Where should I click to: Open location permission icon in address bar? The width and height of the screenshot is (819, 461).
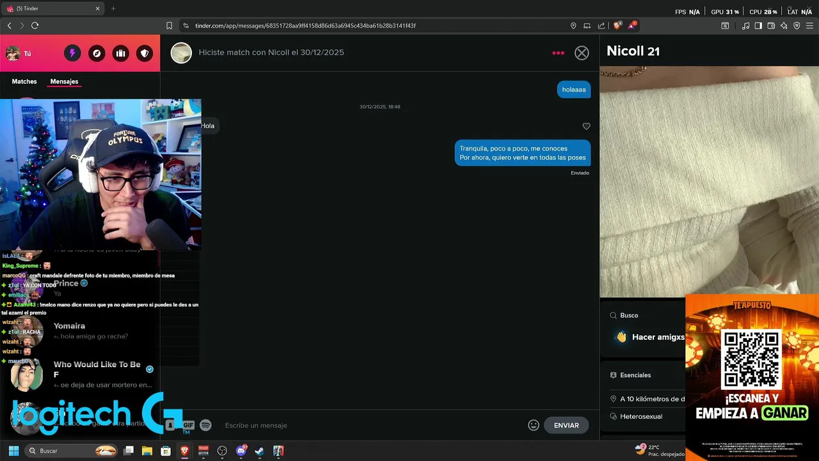click(x=573, y=26)
